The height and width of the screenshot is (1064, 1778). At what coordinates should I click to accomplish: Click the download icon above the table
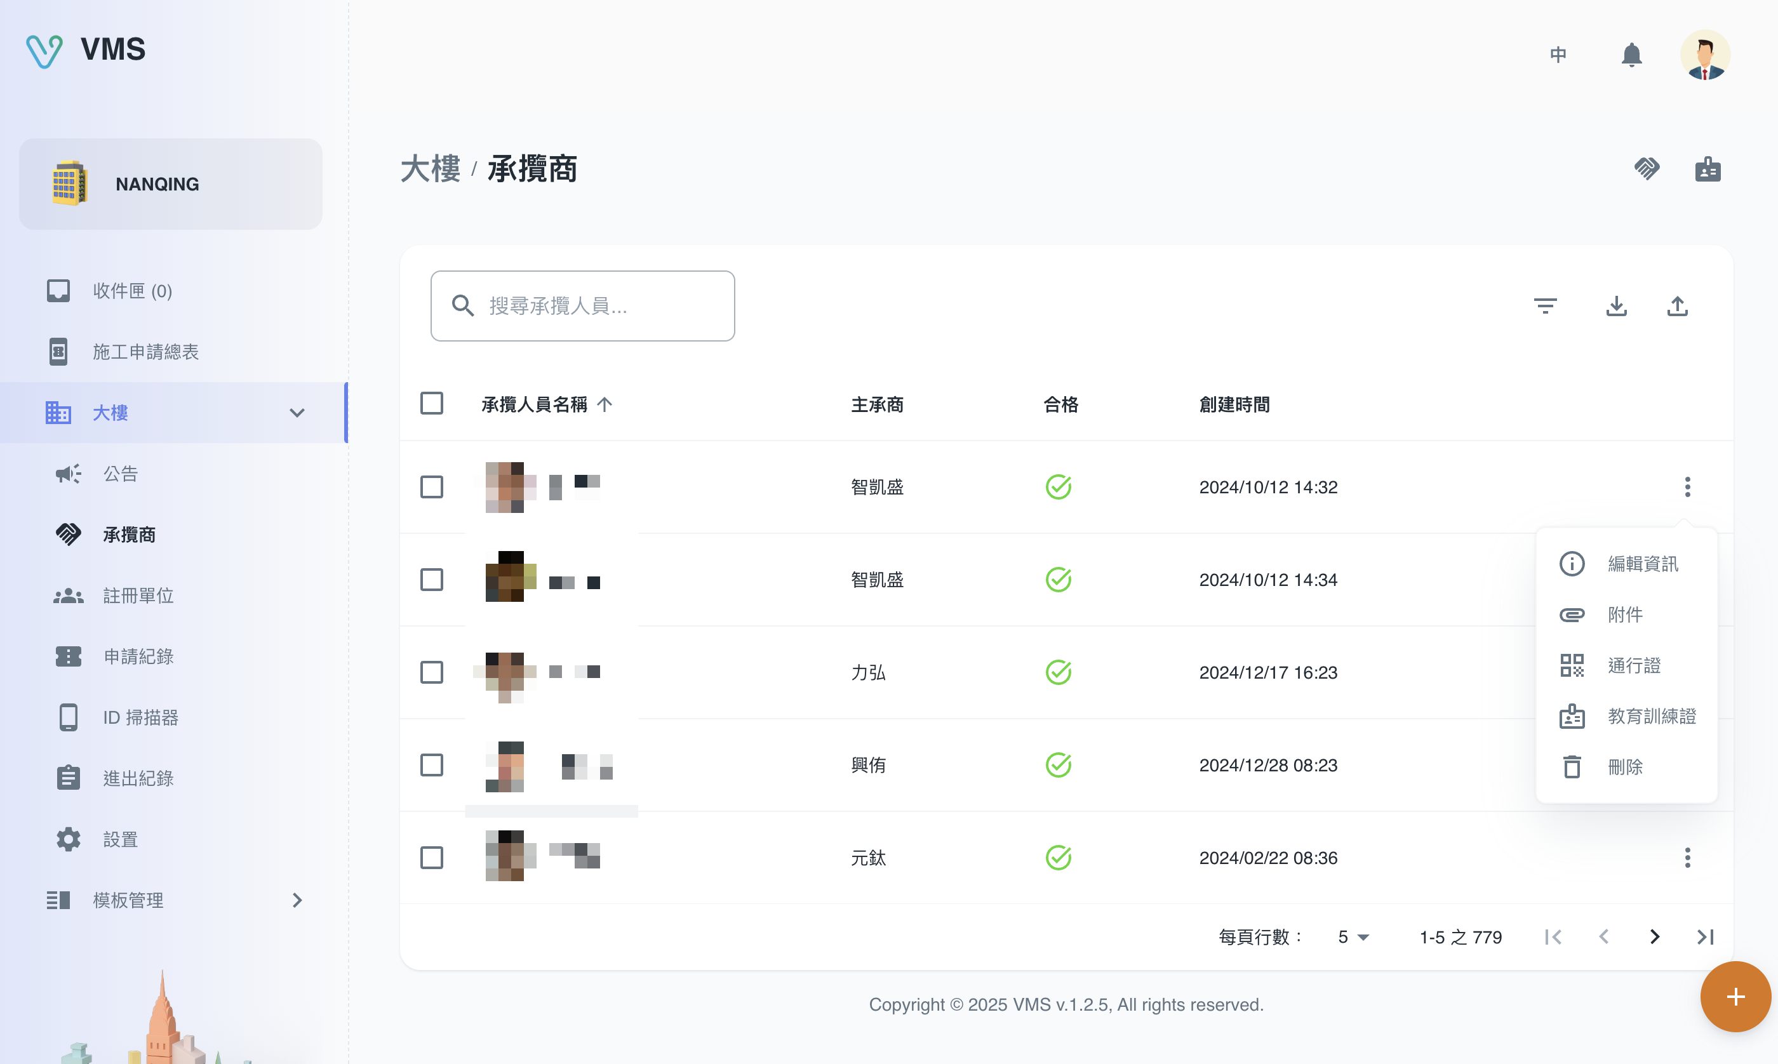[x=1616, y=306]
